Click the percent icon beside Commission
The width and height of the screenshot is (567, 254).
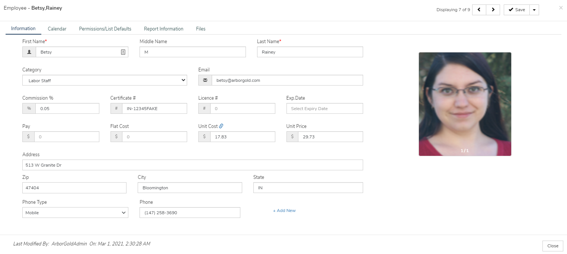point(29,109)
